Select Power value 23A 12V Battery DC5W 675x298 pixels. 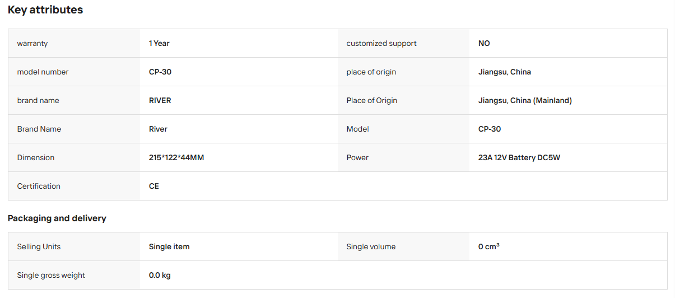click(x=519, y=157)
